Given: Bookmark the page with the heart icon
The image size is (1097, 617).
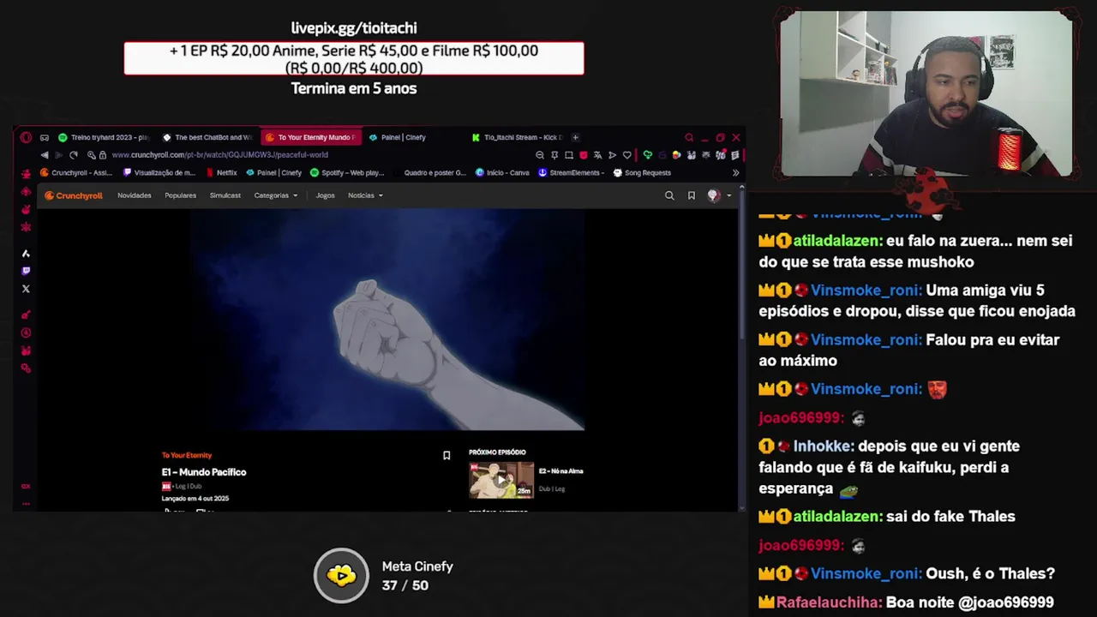Looking at the screenshot, I should pos(626,155).
